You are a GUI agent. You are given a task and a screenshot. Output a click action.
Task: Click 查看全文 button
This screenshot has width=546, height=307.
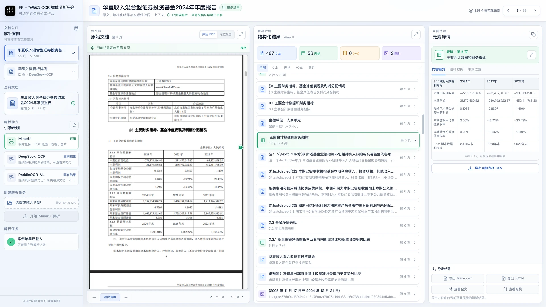point(458,289)
